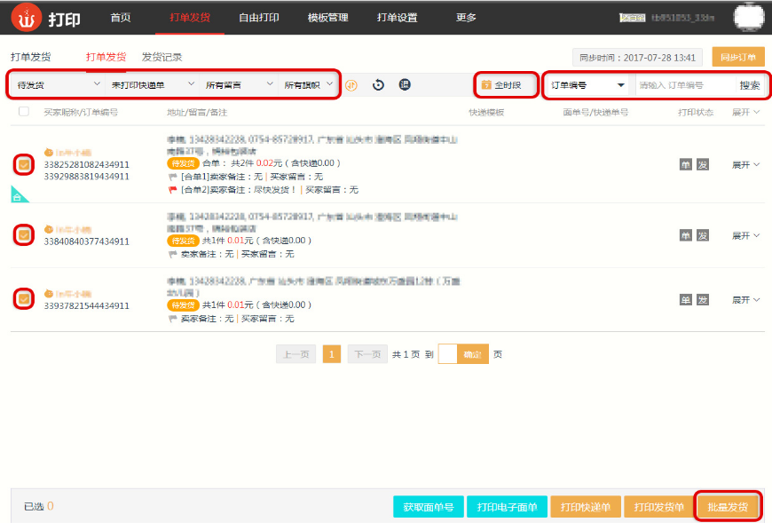The width and height of the screenshot is (772, 530).
Task: Open the 所有旗帜 flag filter dropdown
Action: click(x=308, y=84)
